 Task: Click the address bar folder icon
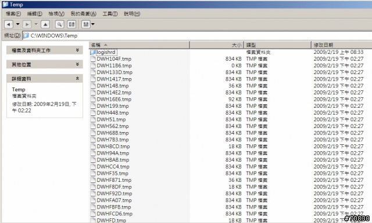pos(26,36)
